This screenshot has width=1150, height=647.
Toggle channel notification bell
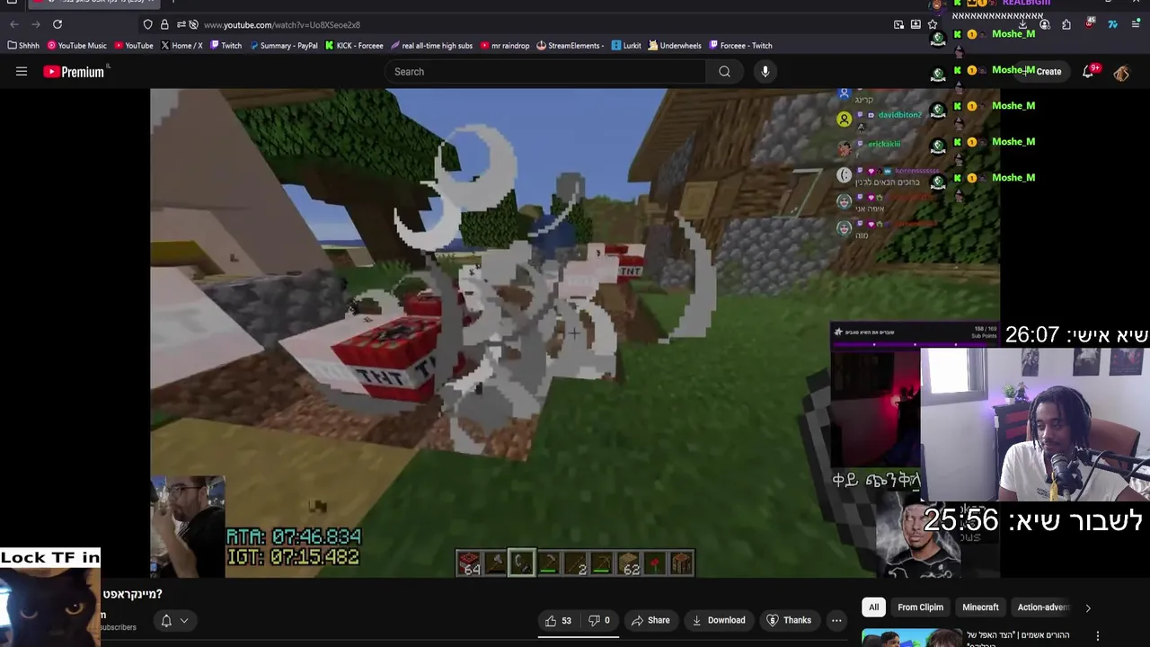(166, 621)
